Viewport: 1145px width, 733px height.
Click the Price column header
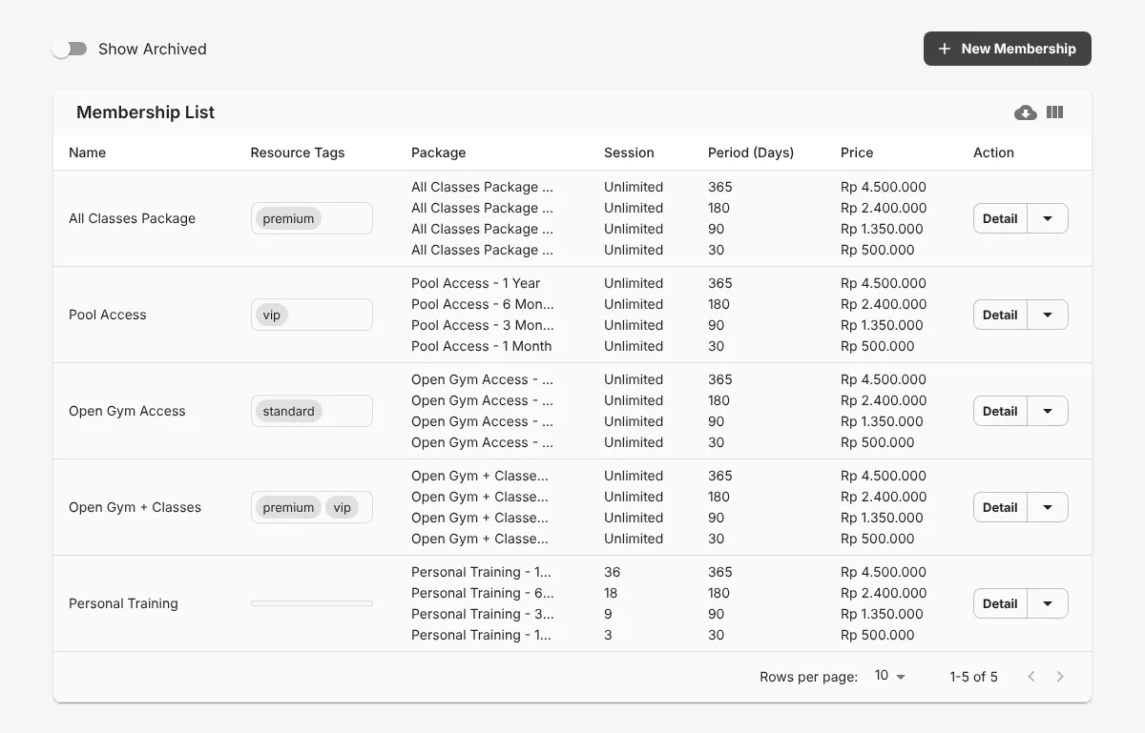coord(857,153)
